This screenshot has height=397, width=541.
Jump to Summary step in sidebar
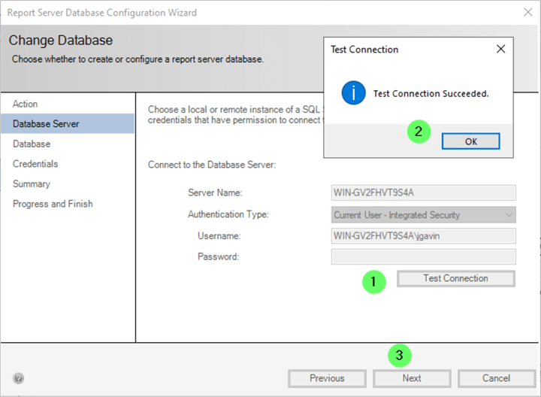[x=32, y=183]
